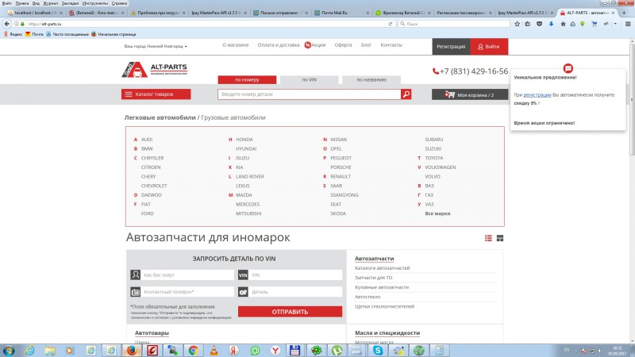Switch to the 'localhost / localhost' browser tab
Image resolution: width=635 pixels, height=357 pixels.
coord(35,13)
